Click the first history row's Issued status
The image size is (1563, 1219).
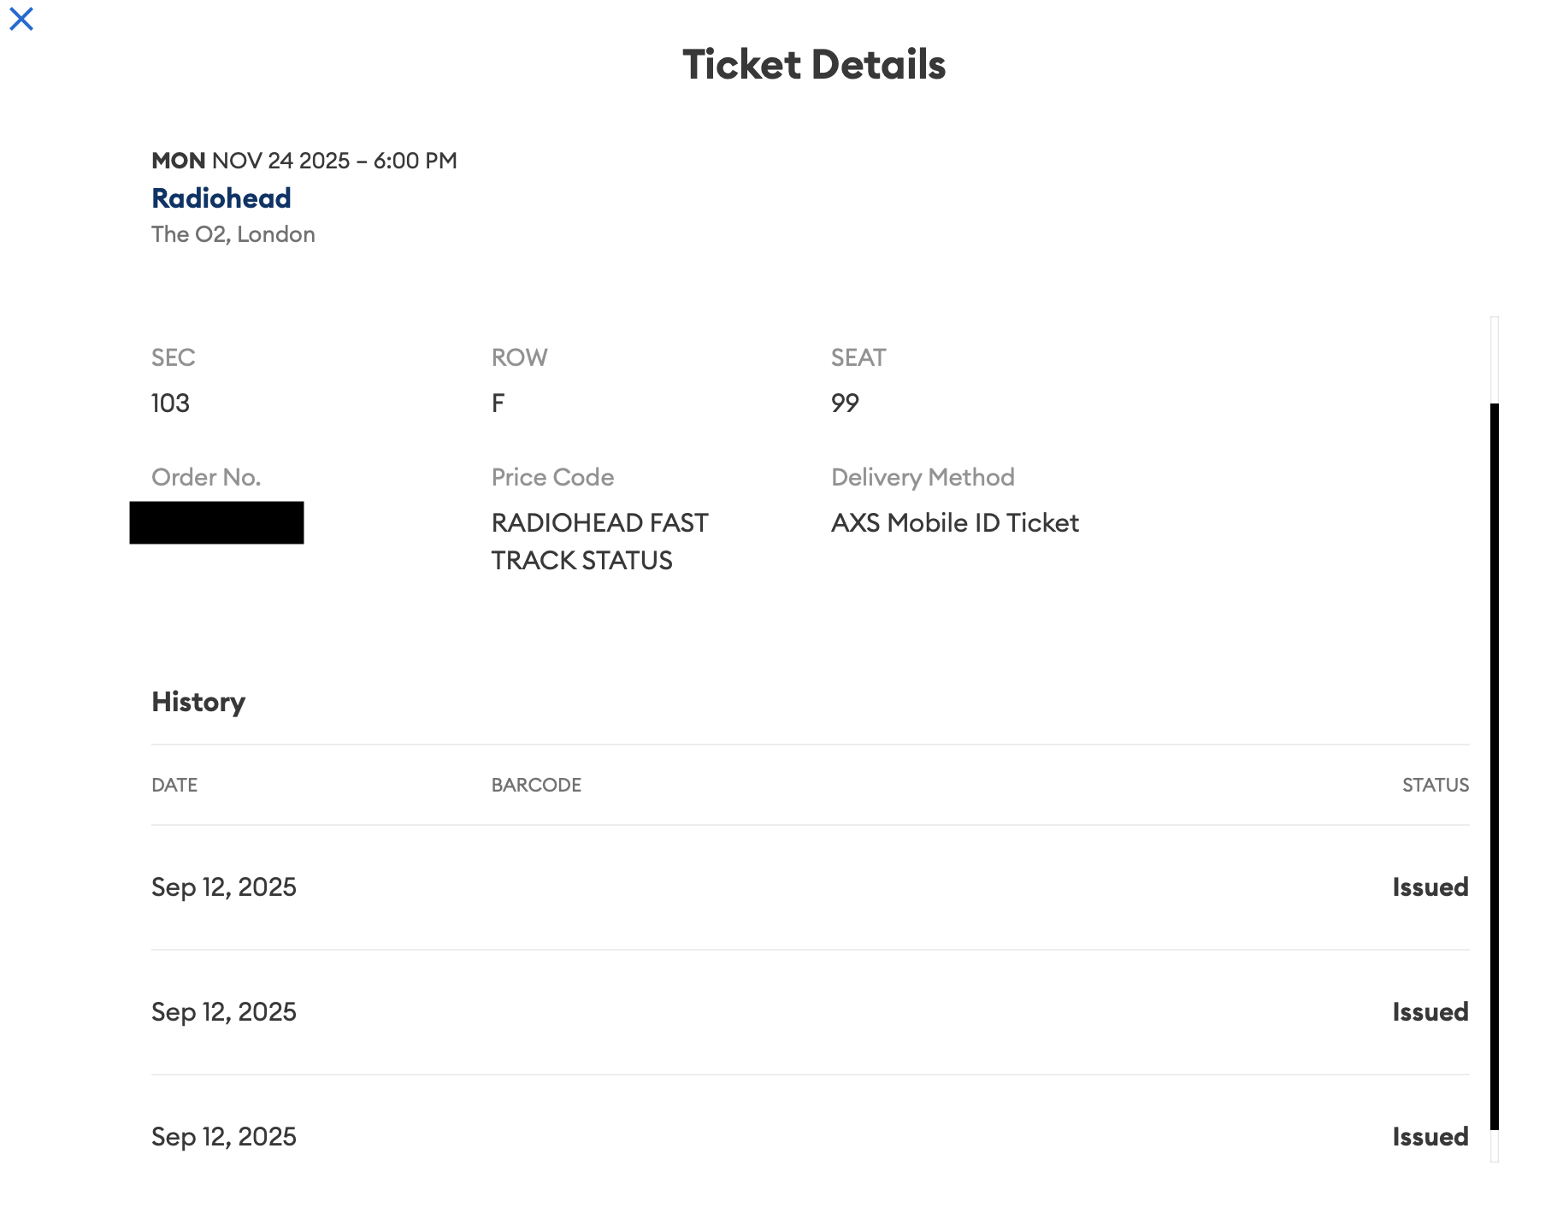coord(1430,887)
